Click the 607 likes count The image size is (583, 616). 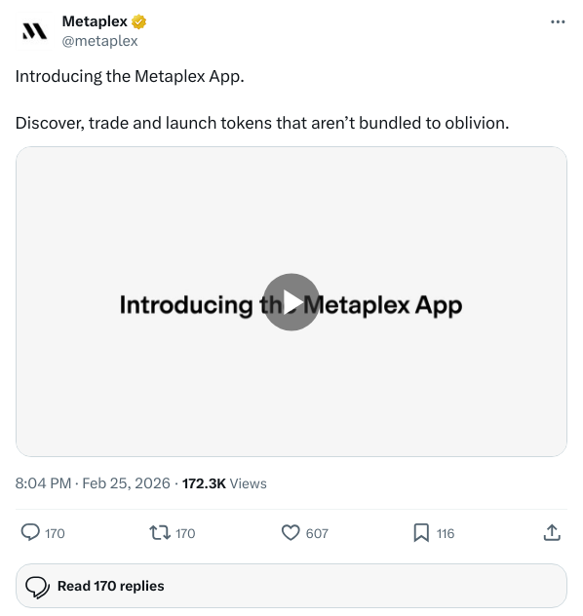[x=317, y=533]
